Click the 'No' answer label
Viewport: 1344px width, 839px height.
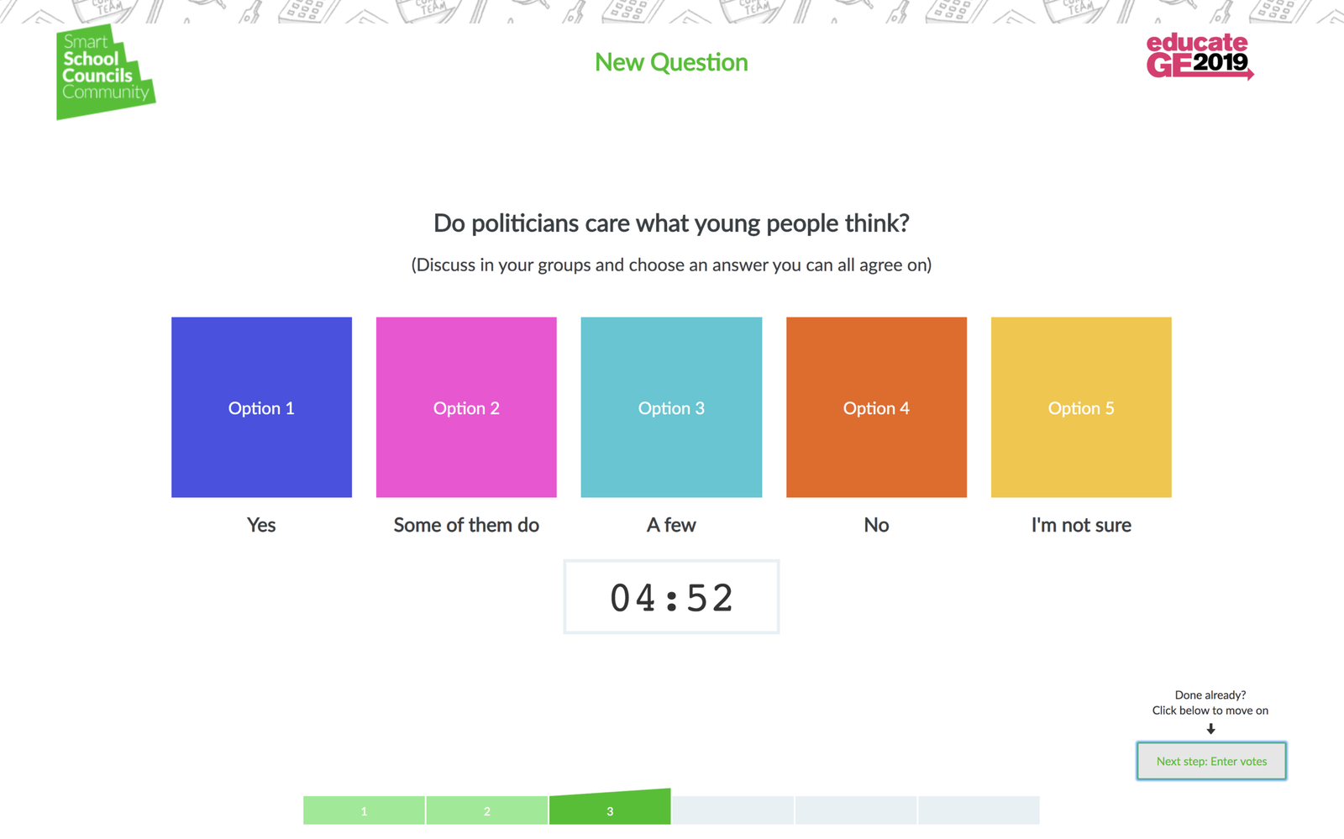876,525
